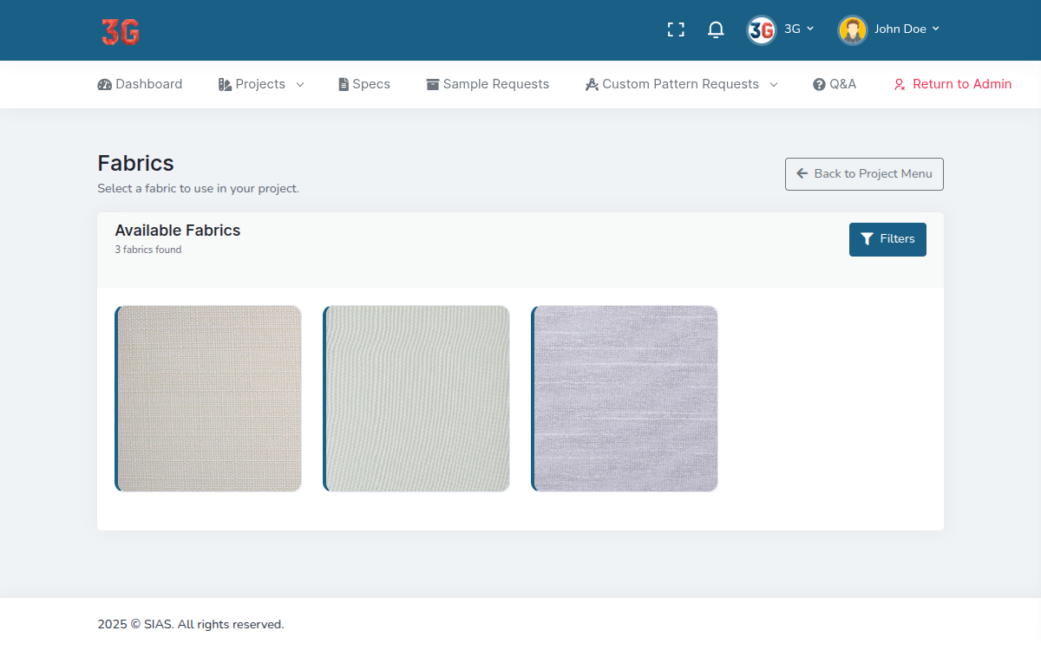The width and height of the screenshot is (1041, 650).
Task: Open the notifications bell
Action: tap(716, 29)
